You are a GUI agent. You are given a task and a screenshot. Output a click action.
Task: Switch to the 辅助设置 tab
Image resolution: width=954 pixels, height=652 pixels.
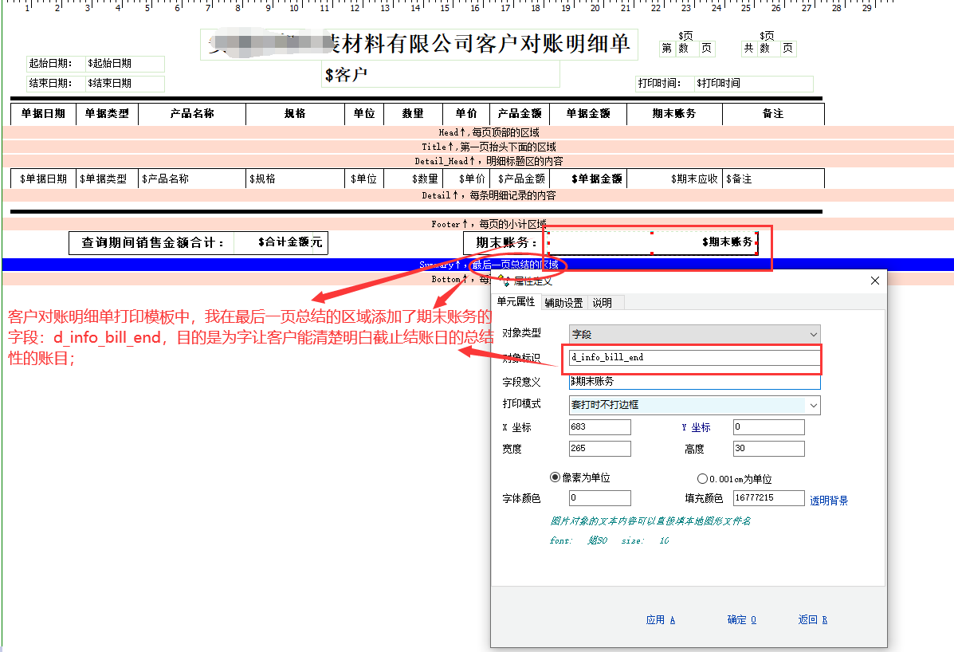[563, 303]
